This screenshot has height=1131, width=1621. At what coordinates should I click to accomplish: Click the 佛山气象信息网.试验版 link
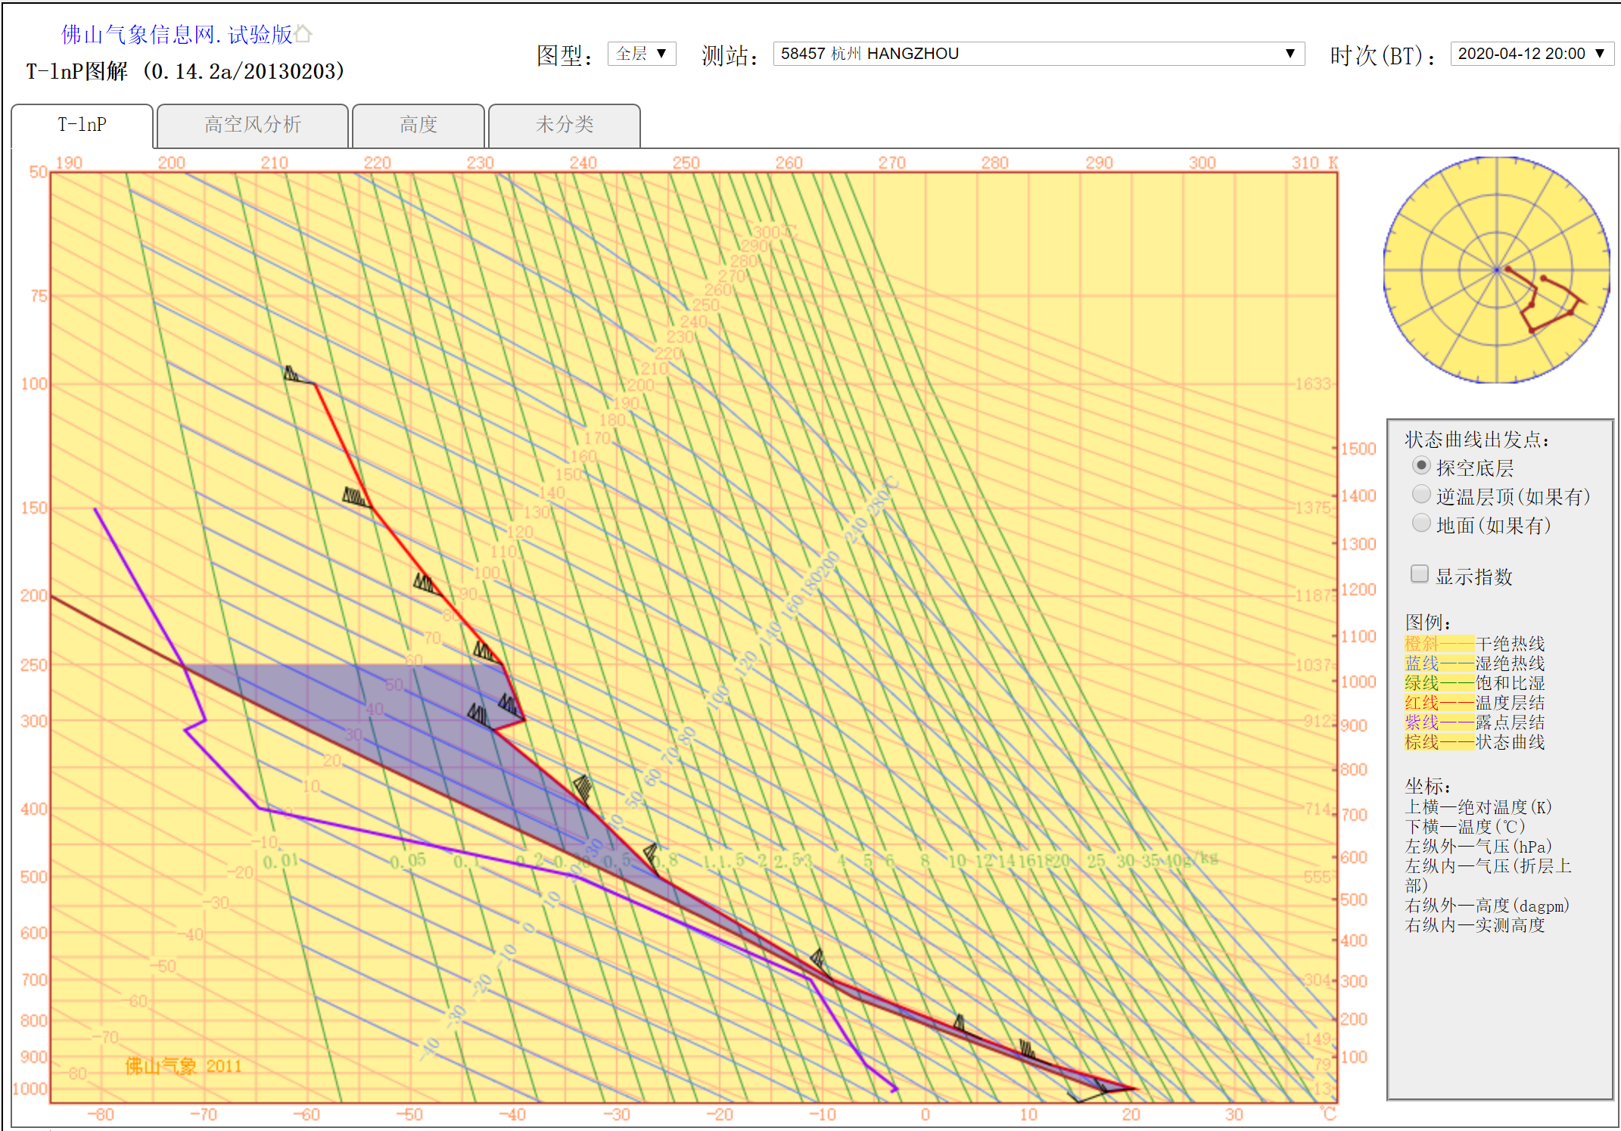point(176,34)
